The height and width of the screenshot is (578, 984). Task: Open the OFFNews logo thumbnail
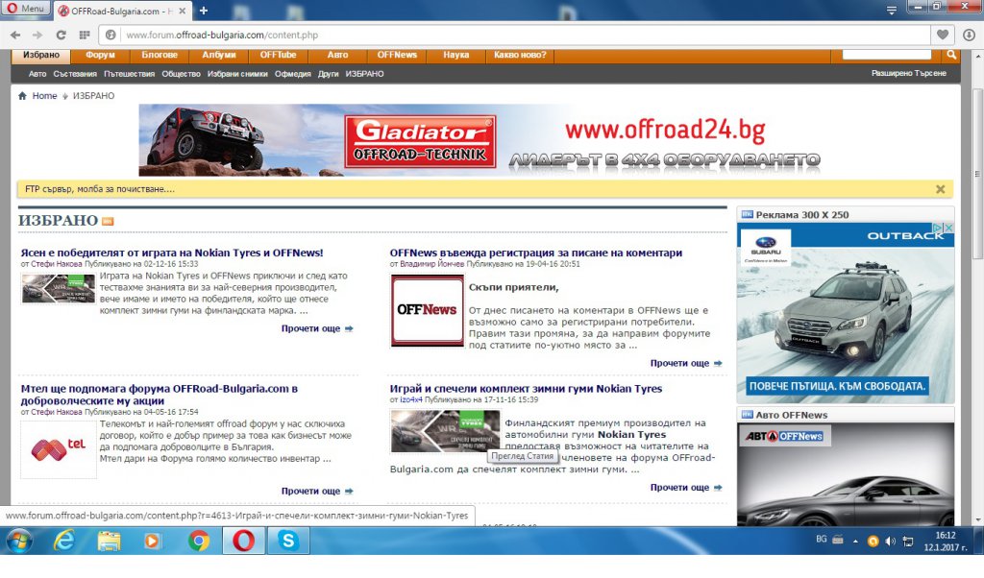(428, 310)
